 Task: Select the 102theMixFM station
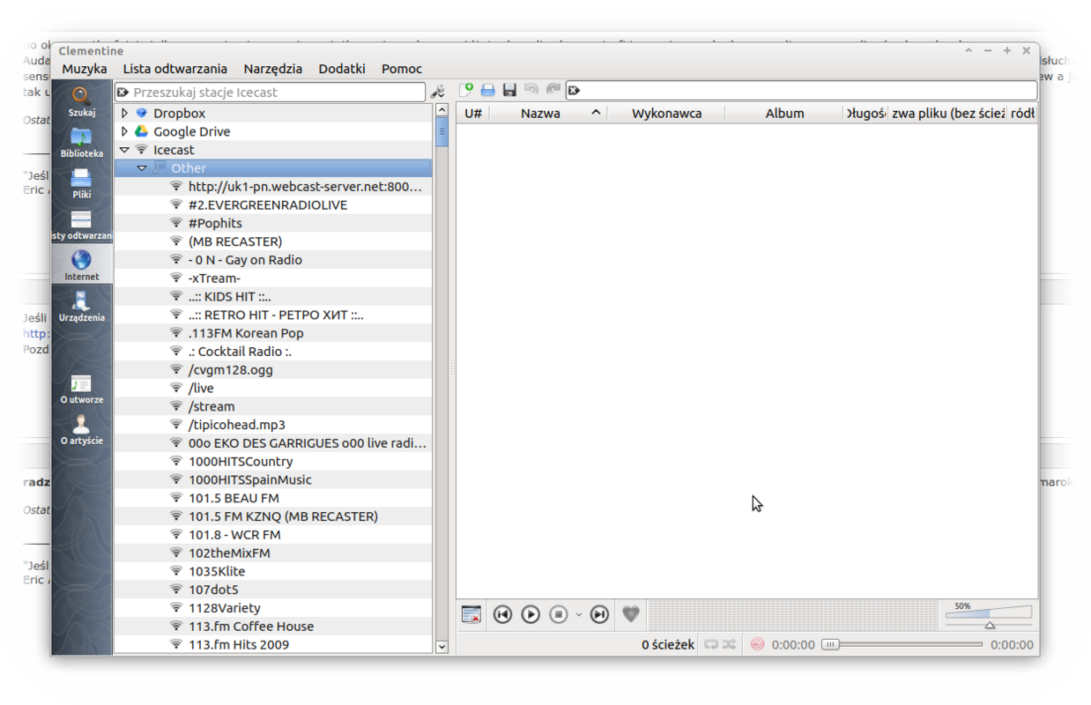click(229, 553)
